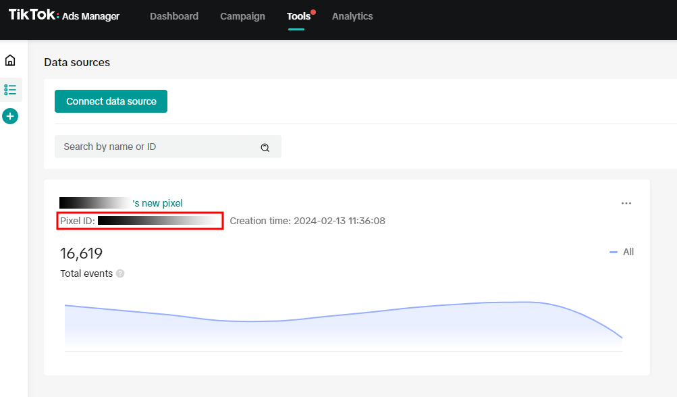The image size is (677, 397).
Task: Toggle the All series legend
Action: tap(622, 252)
